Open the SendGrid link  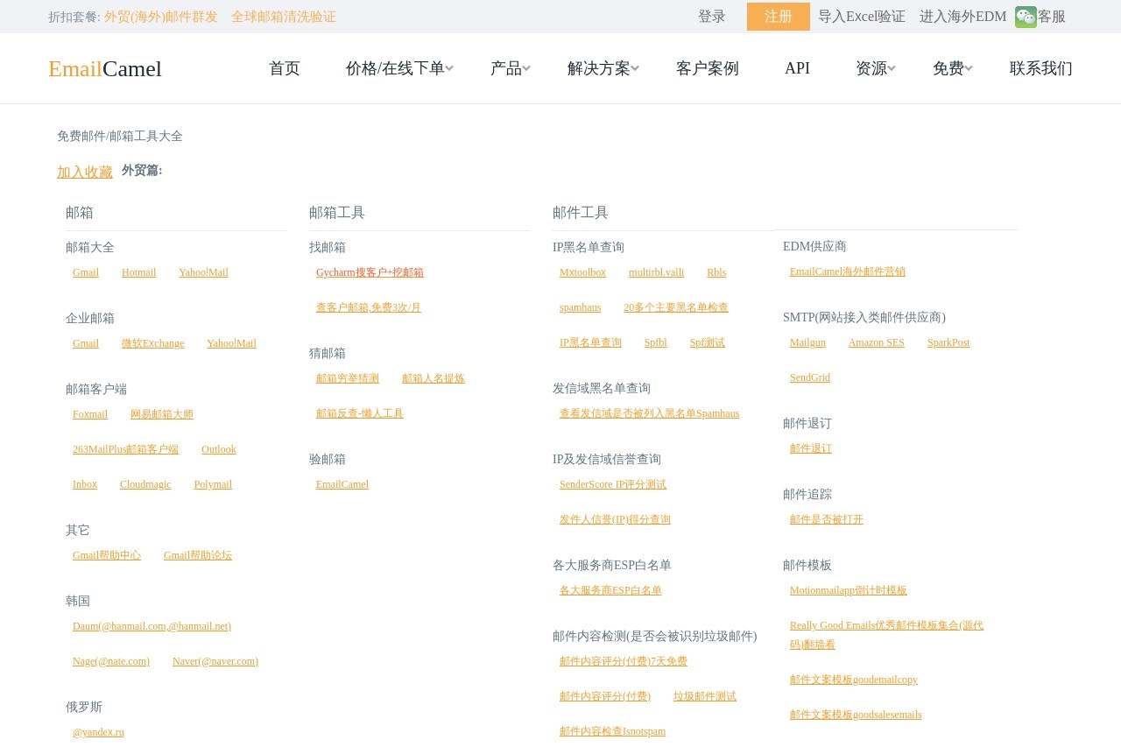click(x=810, y=377)
